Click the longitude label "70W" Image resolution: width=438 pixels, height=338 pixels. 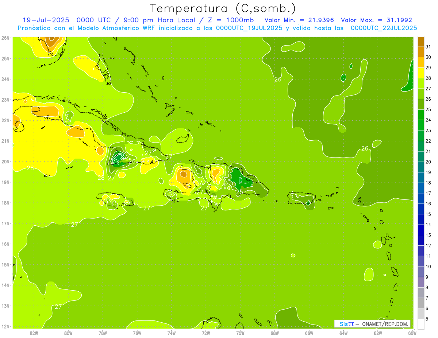click(x=240, y=333)
